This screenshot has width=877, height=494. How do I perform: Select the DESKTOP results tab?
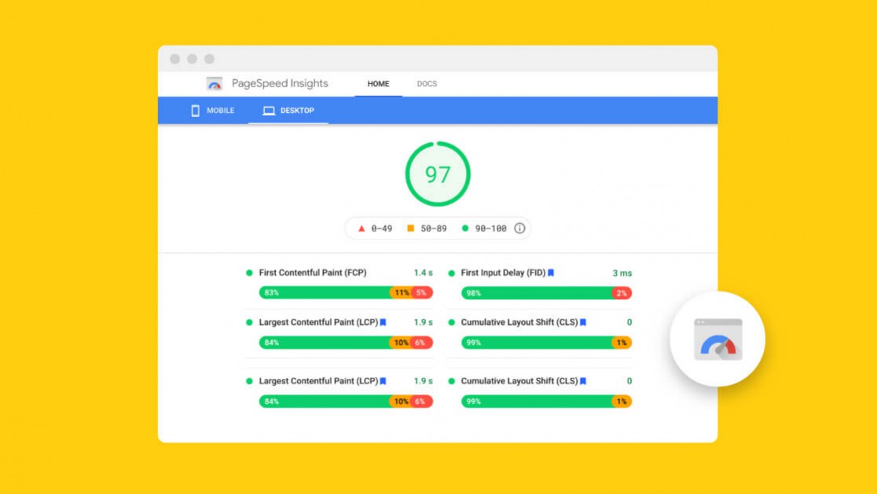tap(288, 111)
